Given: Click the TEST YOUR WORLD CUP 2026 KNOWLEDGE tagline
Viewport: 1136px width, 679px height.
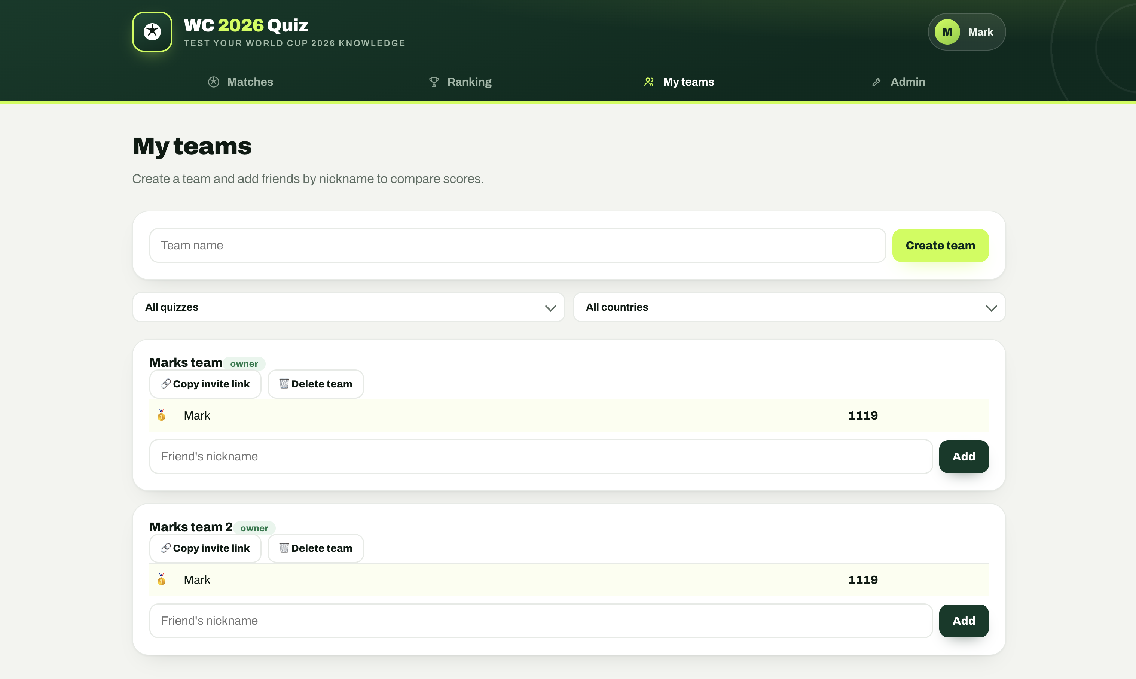Looking at the screenshot, I should pyautogui.click(x=294, y=43).
